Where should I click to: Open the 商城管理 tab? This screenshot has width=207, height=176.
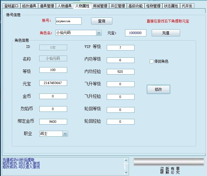(100, 6)
